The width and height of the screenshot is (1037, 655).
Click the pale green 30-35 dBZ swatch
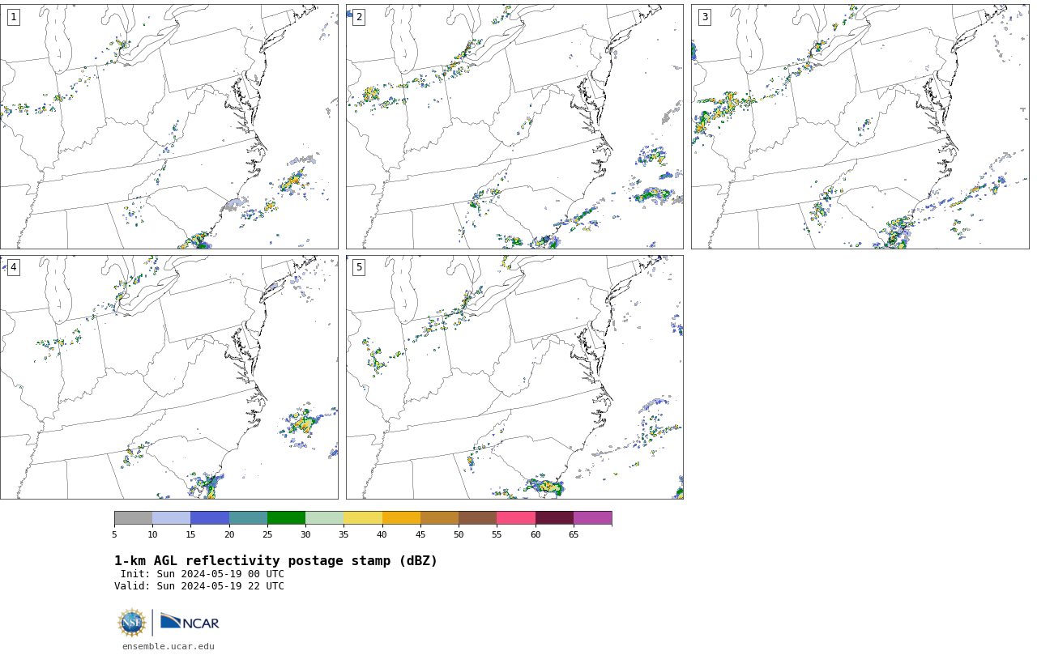point(324,518)
